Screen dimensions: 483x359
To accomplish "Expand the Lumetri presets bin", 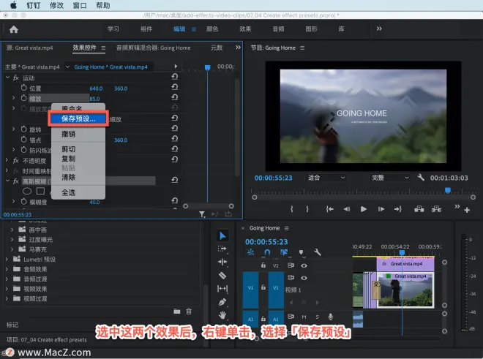I will (x=7, y=260).
